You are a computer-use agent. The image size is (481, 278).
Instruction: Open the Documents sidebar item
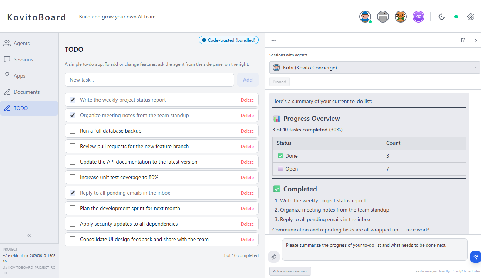coord(29,92)
